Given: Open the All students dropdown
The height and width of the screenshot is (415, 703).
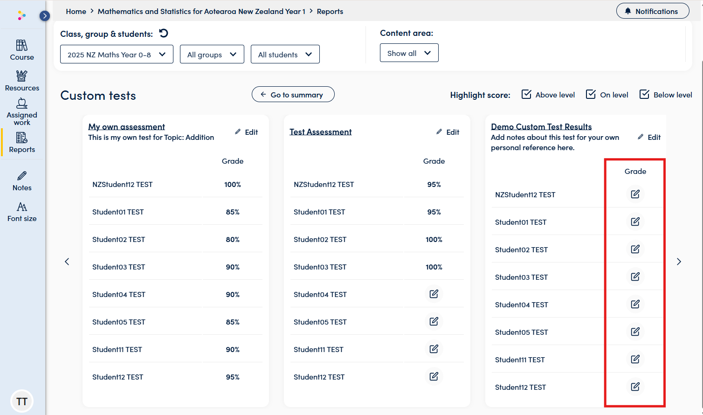Looking at the screenshot, I should pos(285,54).
